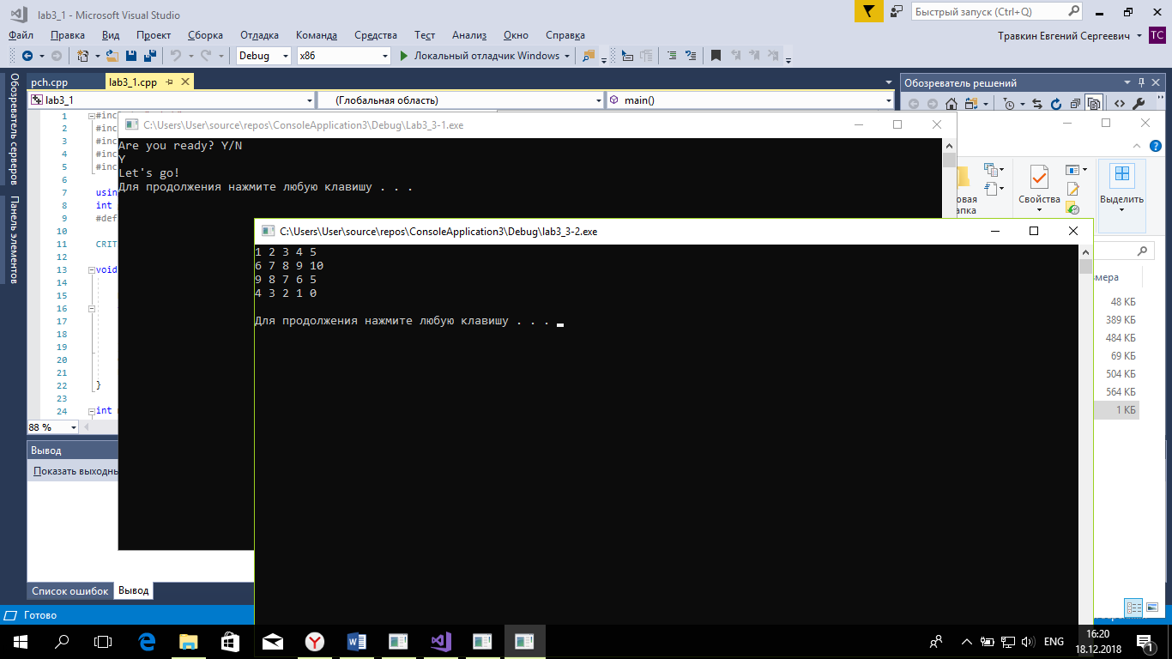Close the lab3_1.cpp editor tab
Screen dimensions: 1172x659
[x=184, y=82]
